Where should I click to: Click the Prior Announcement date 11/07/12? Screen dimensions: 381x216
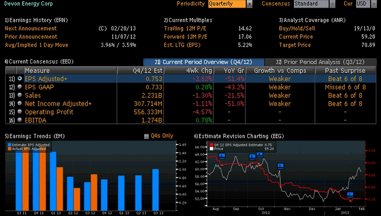pyautogui.click(x=123, y=37)
